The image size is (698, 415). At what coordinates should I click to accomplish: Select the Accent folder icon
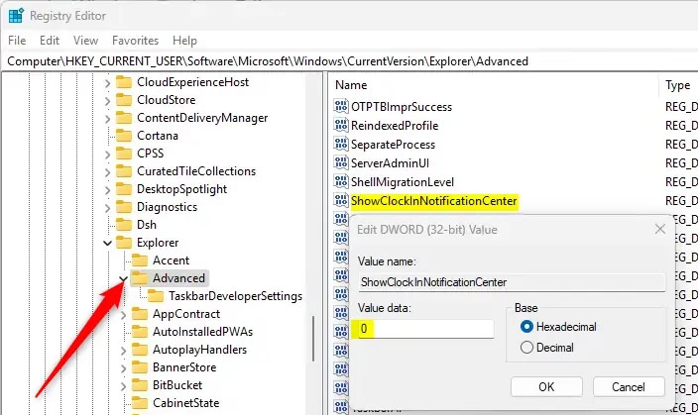point(140,259)
